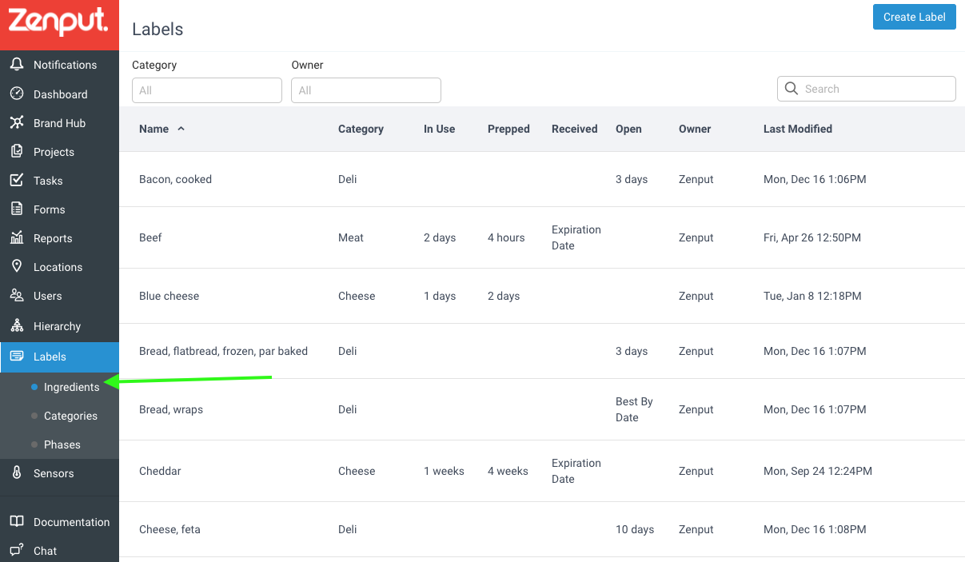Open the Hierarchy tree icon
The width and height of the screenshot is (965, 562).
click(17, 325)
